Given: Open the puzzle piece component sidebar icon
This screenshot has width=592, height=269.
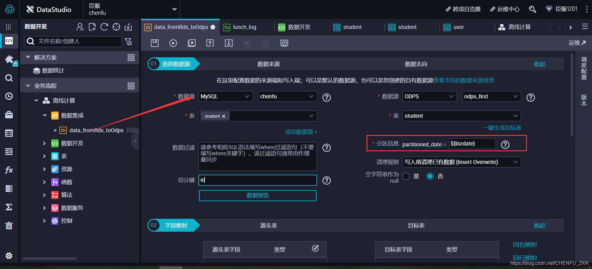Looking at the screenshot, I should point(9,59).
